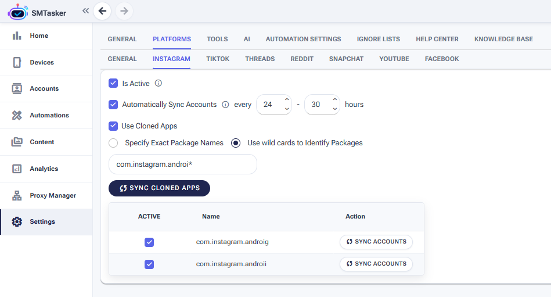This screenshot has height=297, width=551.
Task: Select Use wild cards to Identify Packages
Action: (x=236, y=143)
